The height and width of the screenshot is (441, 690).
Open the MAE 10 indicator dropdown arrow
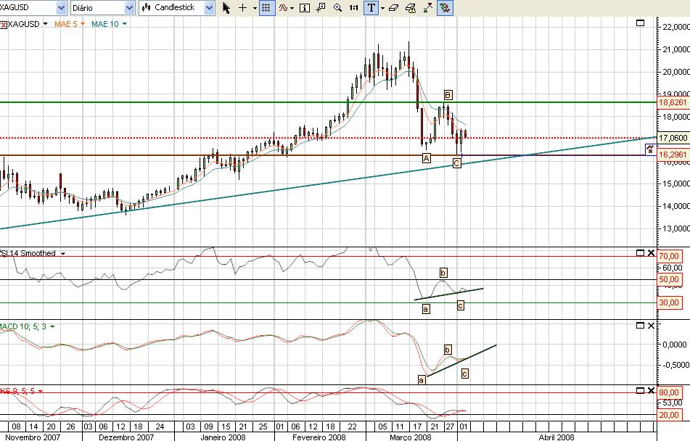coord(124,24)
